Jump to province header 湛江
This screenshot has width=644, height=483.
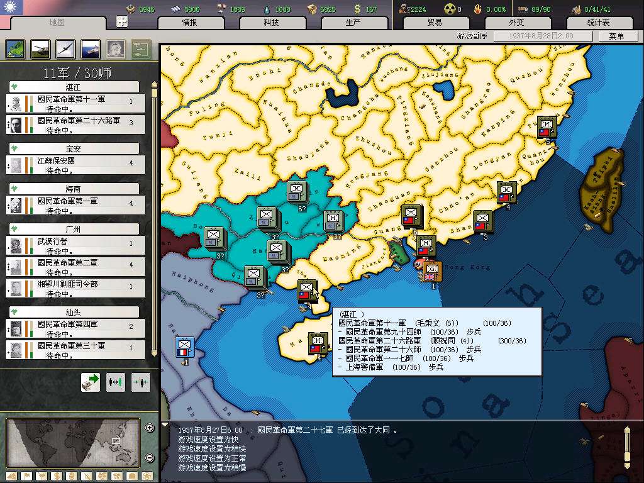click(x=74, y=87)
